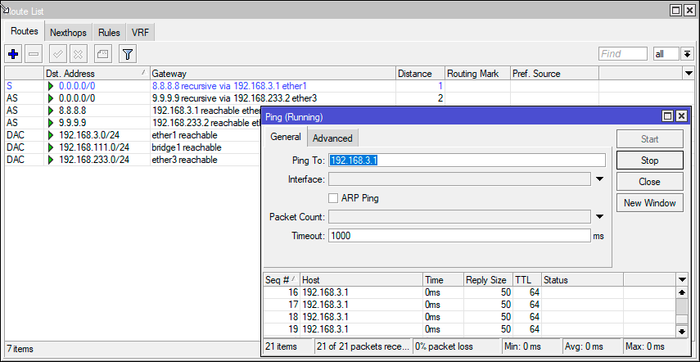
Task: Click the Remove route minus icon
Action: click(x=34, y=54)
